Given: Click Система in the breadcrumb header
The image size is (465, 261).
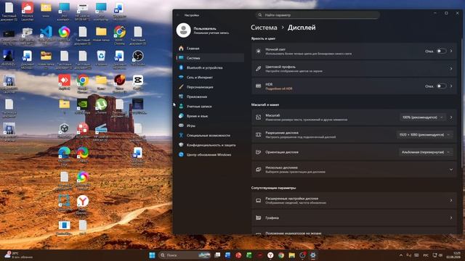Looking at the screenshot, I should pyautogui.click(x=264, y=28).
